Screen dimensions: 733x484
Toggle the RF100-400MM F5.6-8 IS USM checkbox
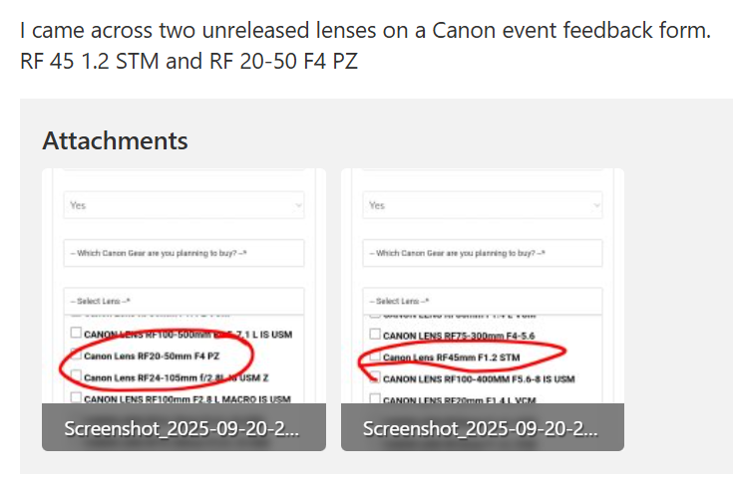point(375,377)
